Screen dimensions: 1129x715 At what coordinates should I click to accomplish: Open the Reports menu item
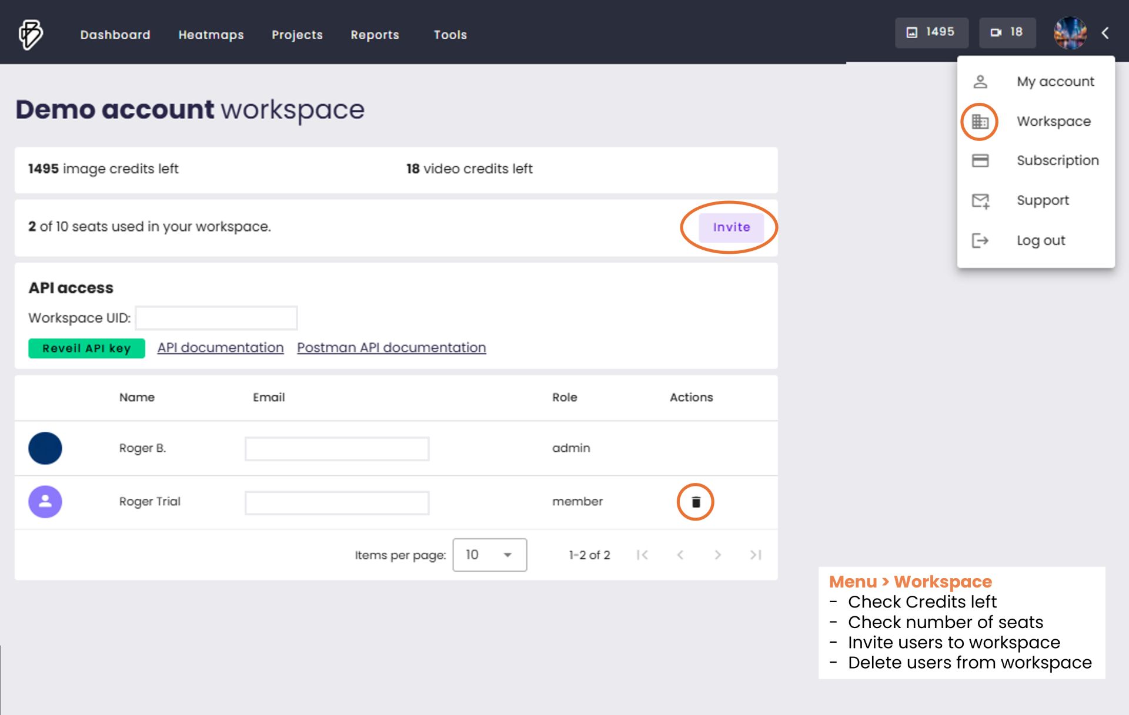[375, 35]
